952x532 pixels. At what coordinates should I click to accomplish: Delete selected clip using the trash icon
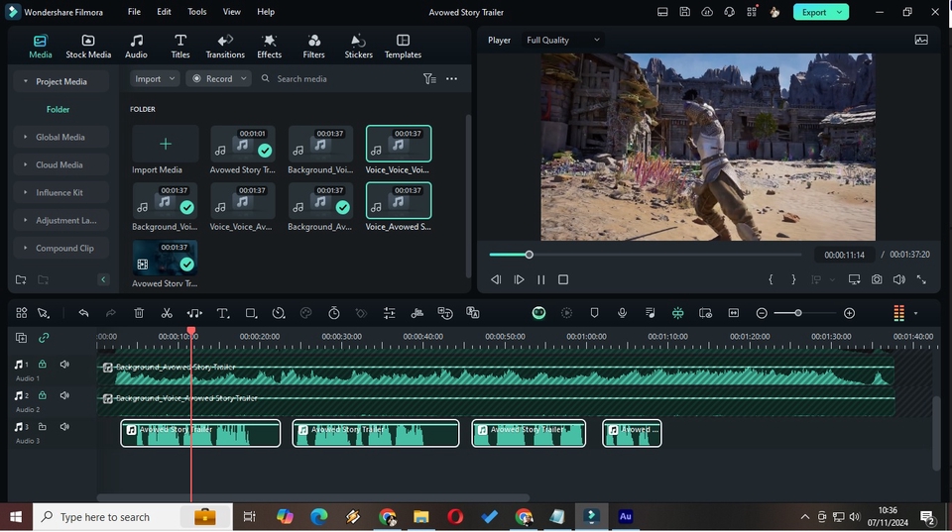pyautogui.click(x=139, y=313)
